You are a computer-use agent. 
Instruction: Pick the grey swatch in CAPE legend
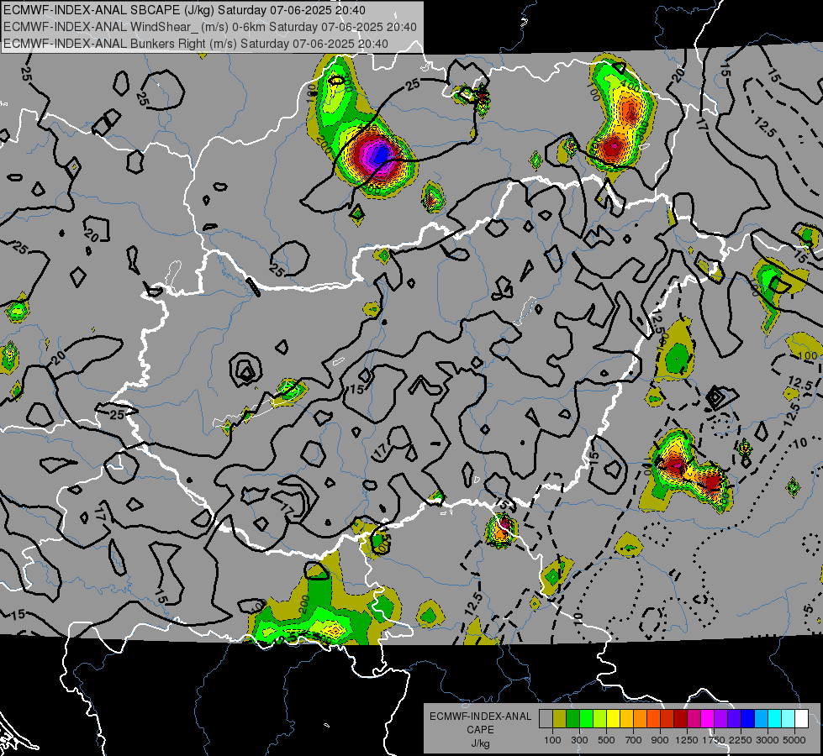click(546, 719)
